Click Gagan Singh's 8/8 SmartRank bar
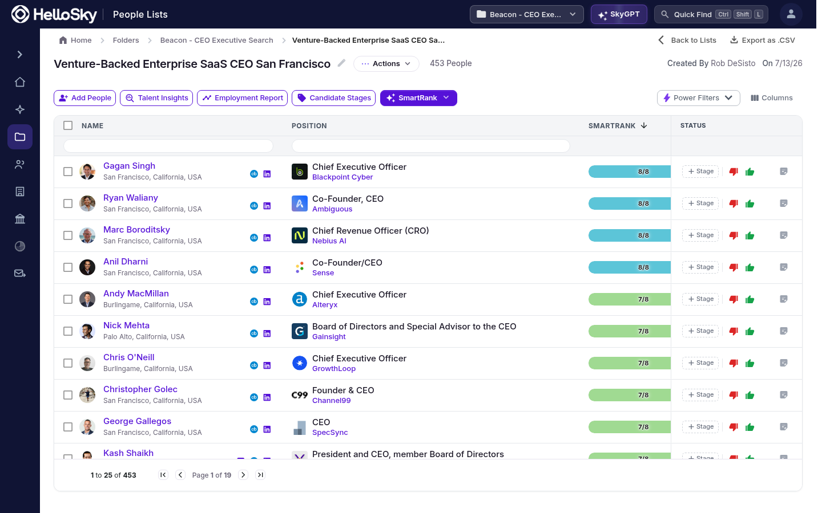 pyautogui.click(x=630, y=172)
